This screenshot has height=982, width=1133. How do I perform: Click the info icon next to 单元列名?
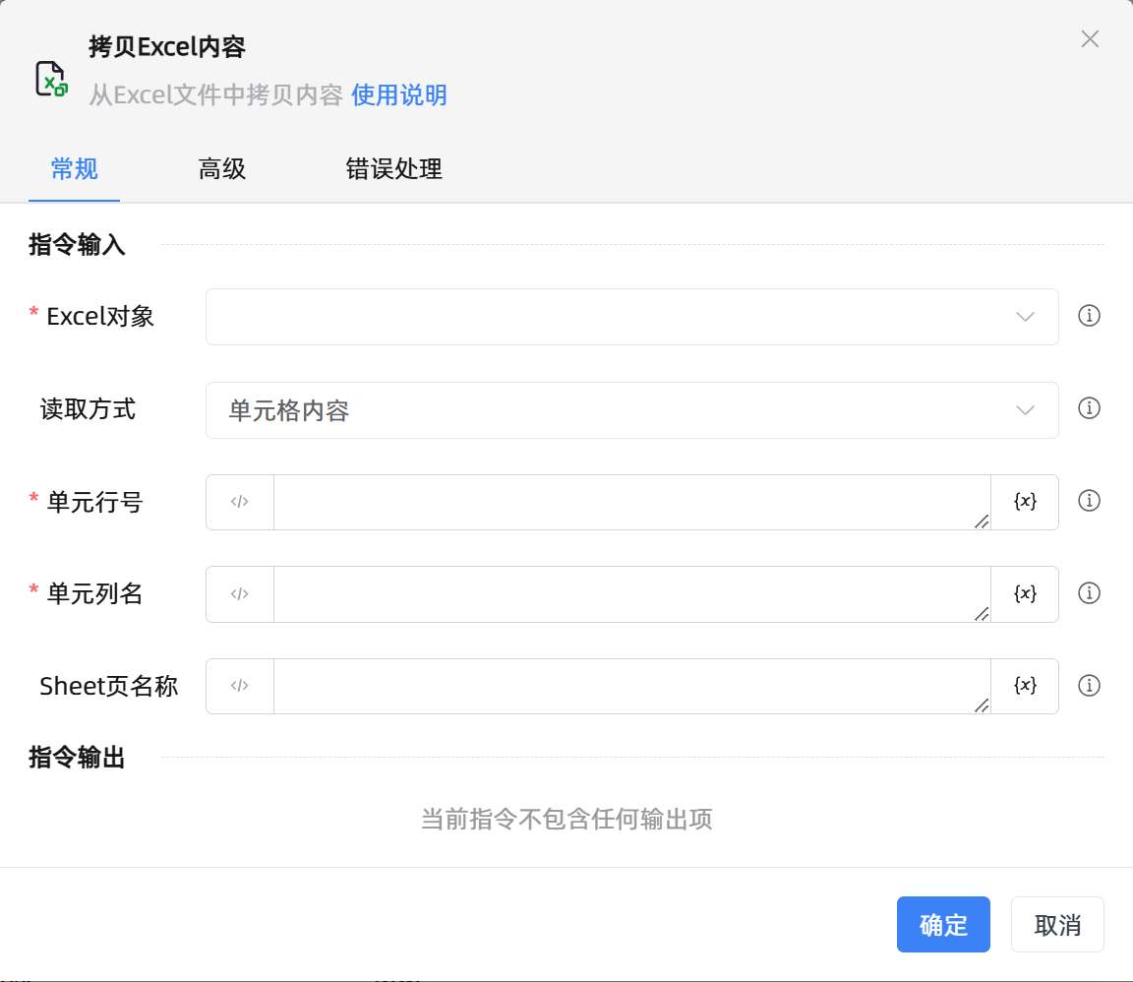(x=1089, y=593)
